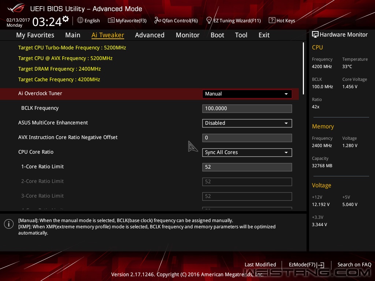This screenshot has height=281, width=375.
Task: Click the info icon in help panel
Action: 9,224
